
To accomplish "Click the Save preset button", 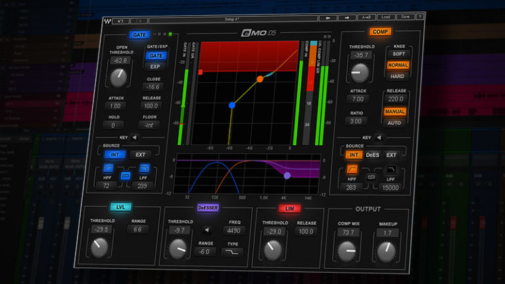I will point(404,17).
